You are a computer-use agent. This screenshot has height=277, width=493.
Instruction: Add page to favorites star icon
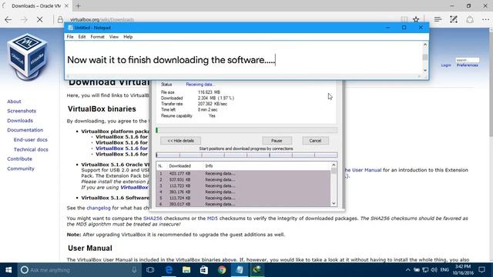coord(416,19)
